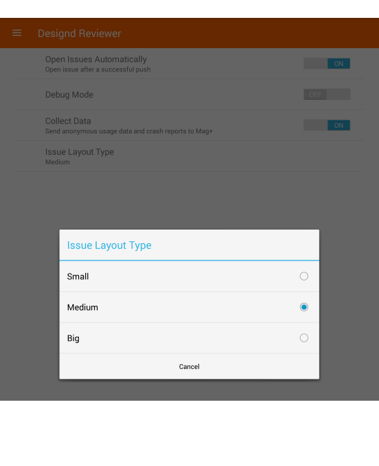Toggle Open Issues Automatically switch
Image resolution: width=379 pixels, height=466 pixels.
coord(327,64)
